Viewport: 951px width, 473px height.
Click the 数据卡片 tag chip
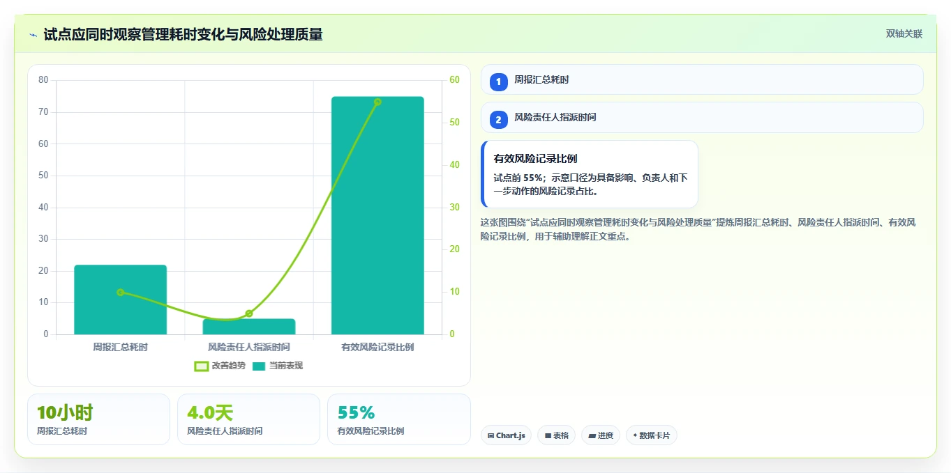[652, 435]
